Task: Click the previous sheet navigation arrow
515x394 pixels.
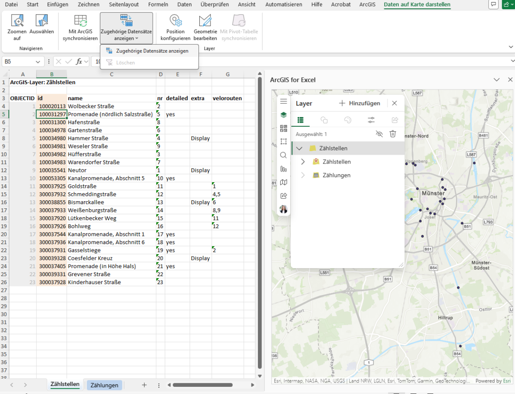Action: (x=12, y=385)
